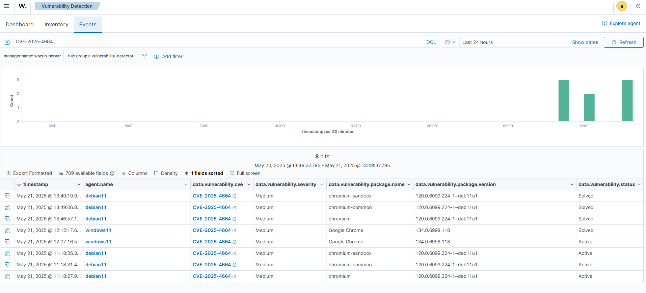Inspect details of windows11 Active event row
Viewport: 646px width, 293px height.
7,242
